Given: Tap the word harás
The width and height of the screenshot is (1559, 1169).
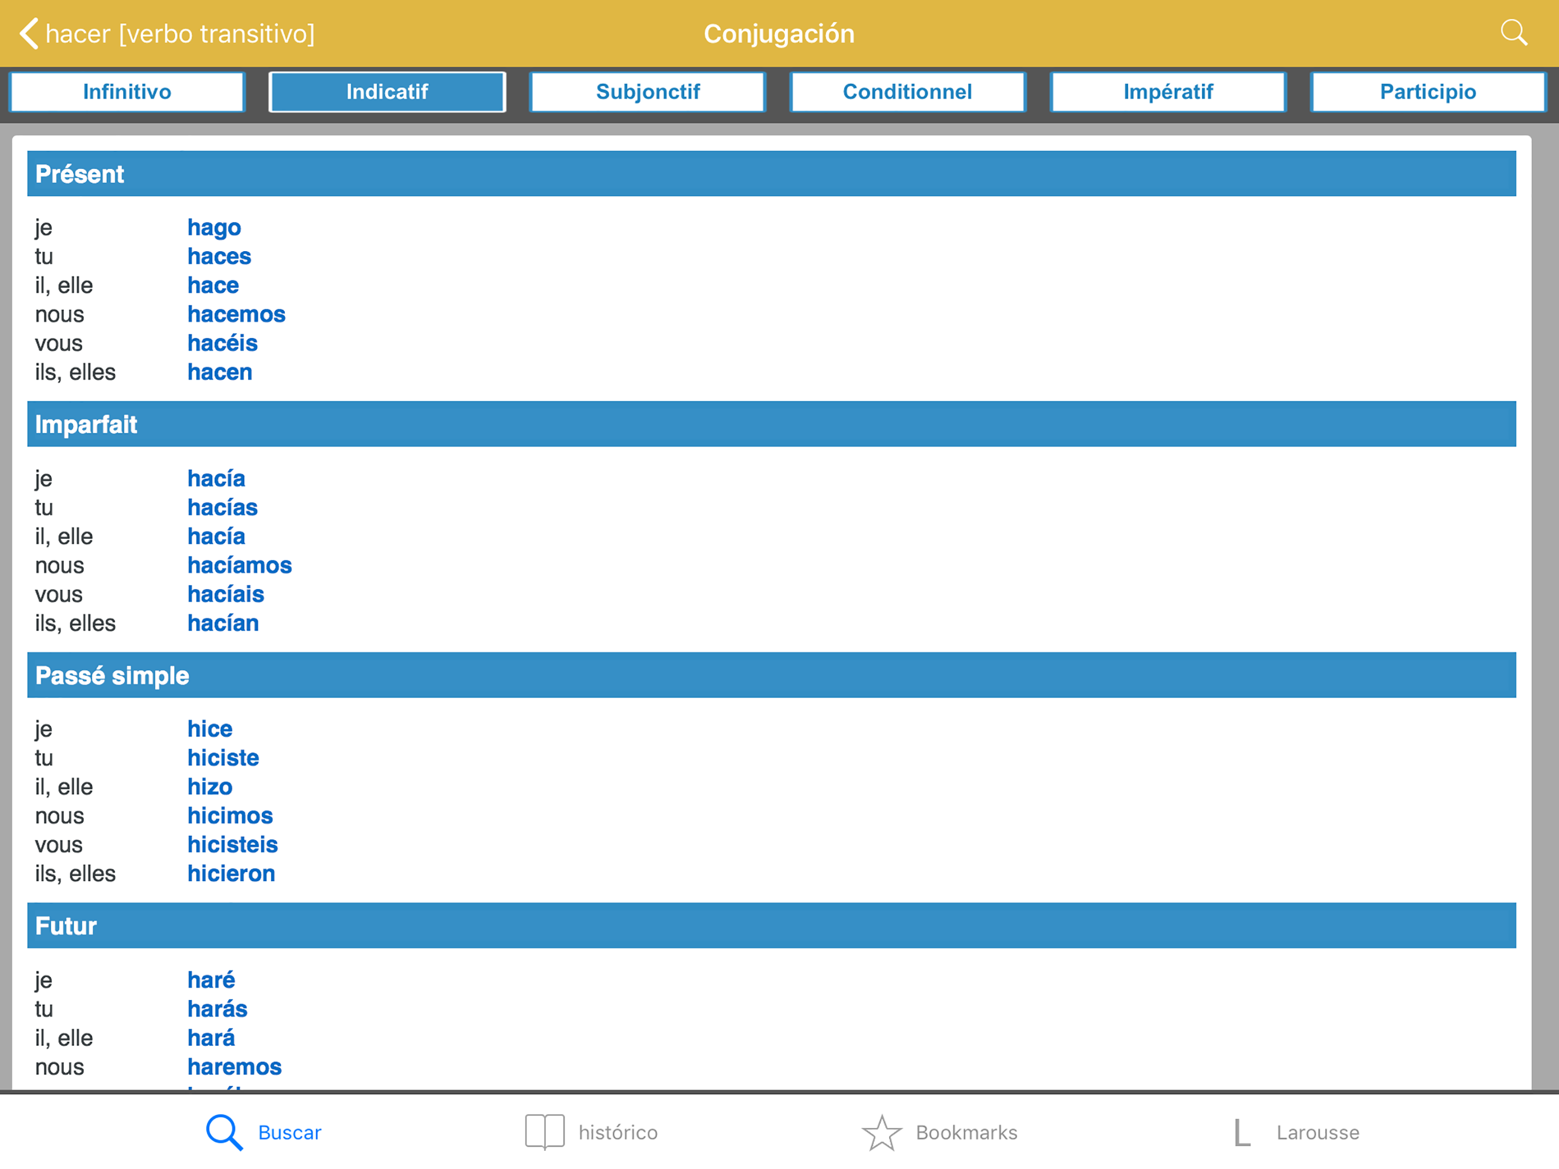Looking at the screenshot, I should (218, 1009).
